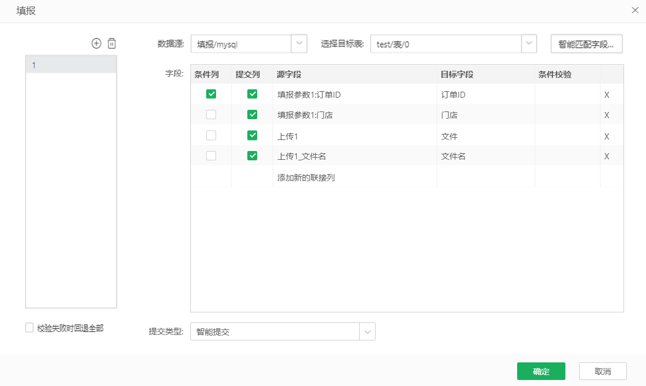Remove the 订单ID row with X
This screenshot has width=646, height=386.
pyautogui.click(x=607, y=94)
